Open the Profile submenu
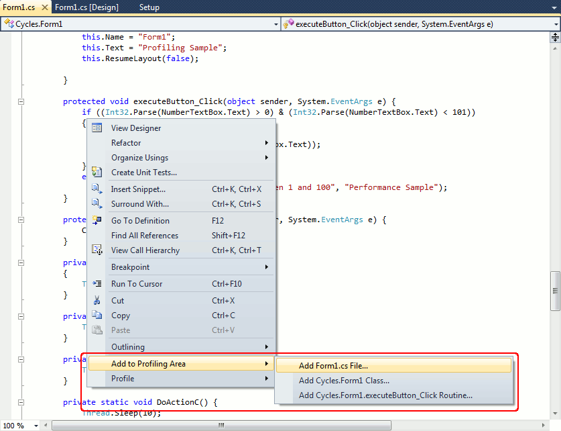Screen dimensions: 561x431 pyautogui.click(x=181, y=379)
